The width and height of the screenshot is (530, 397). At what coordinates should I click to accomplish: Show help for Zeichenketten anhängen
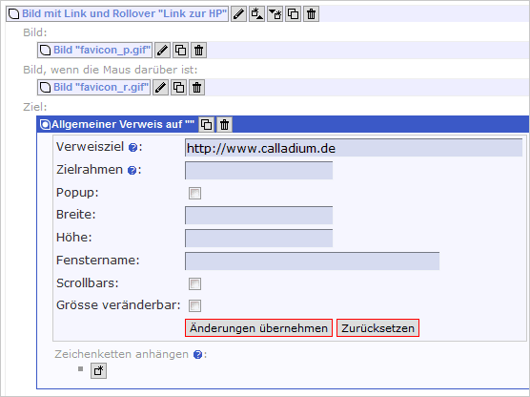[x=197, y=355]
